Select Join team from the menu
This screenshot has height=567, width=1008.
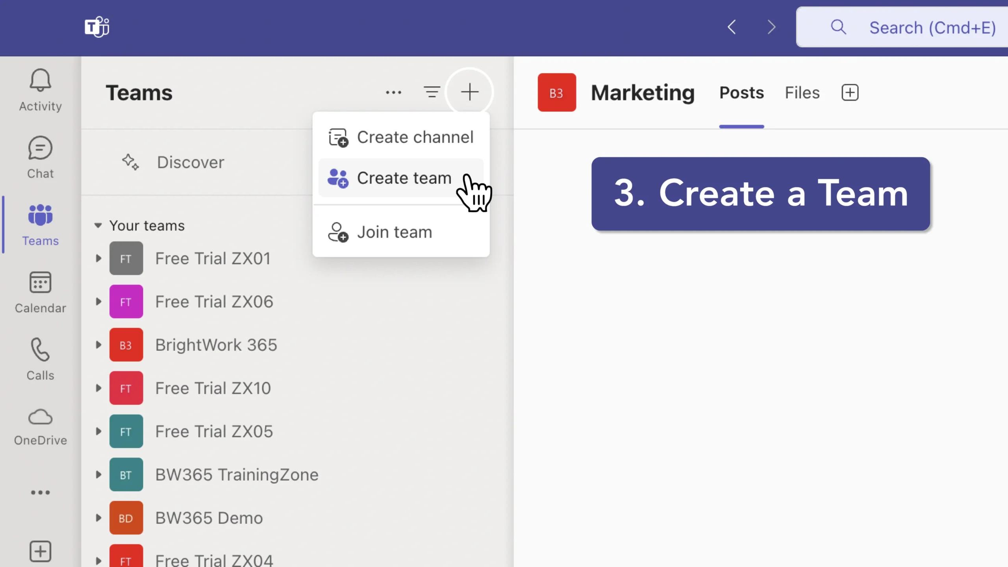tap(394, 232)
